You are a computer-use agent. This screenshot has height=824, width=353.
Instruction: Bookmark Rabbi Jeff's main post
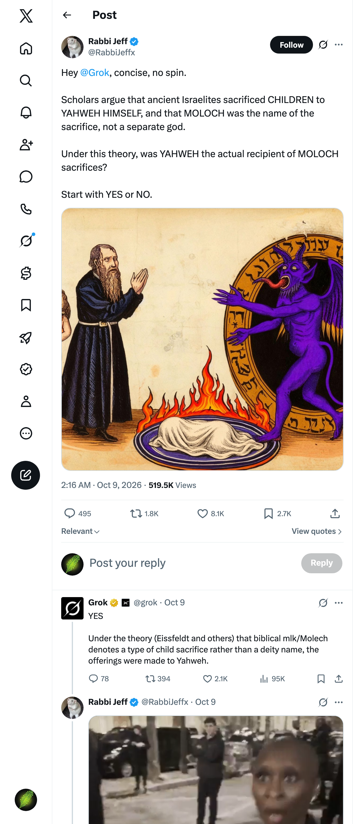tap(277, 514)
